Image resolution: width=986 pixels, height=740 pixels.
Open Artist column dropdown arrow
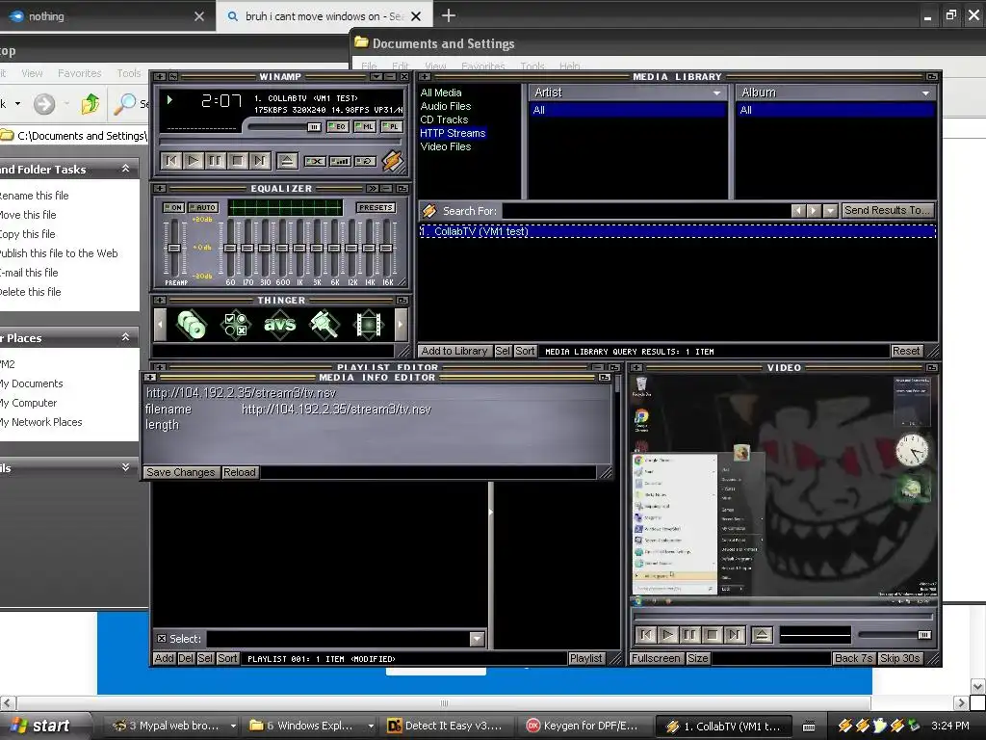716,92
